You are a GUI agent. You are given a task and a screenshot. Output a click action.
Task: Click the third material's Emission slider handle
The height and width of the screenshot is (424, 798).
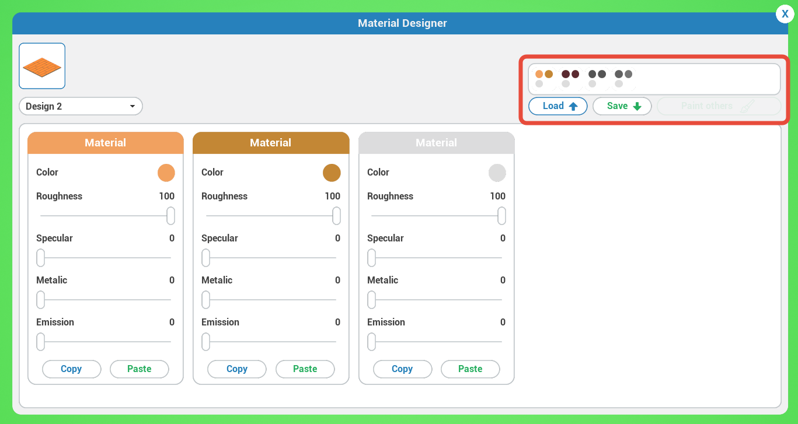[x=371, y=342]
